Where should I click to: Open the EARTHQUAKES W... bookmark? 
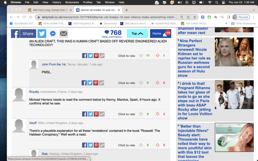point(82,24)
